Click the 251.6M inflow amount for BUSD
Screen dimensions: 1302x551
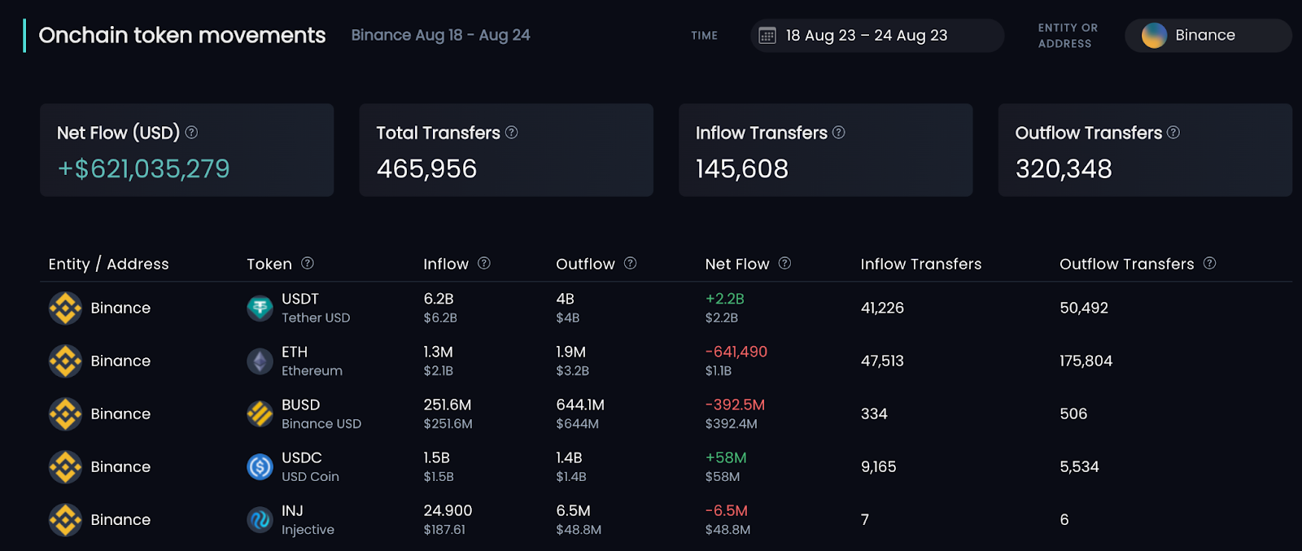448,405
